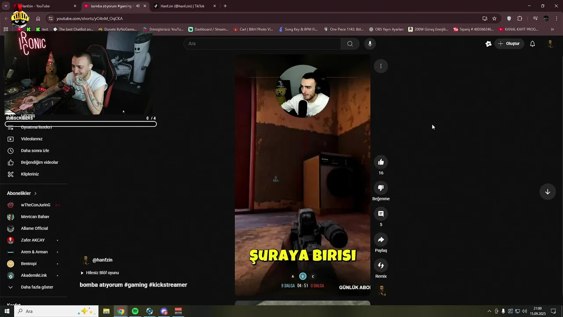The image size is (563, 317).
Task: Open Beğendiğim videolar playlist
Action: tap(39, 162)
